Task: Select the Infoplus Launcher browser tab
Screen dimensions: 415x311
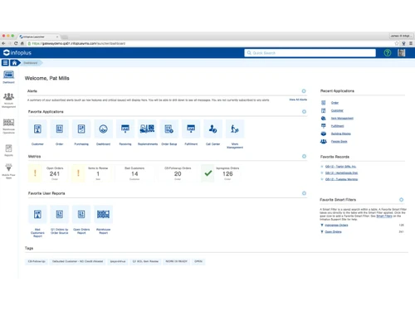Action: (x=39, y=36)
